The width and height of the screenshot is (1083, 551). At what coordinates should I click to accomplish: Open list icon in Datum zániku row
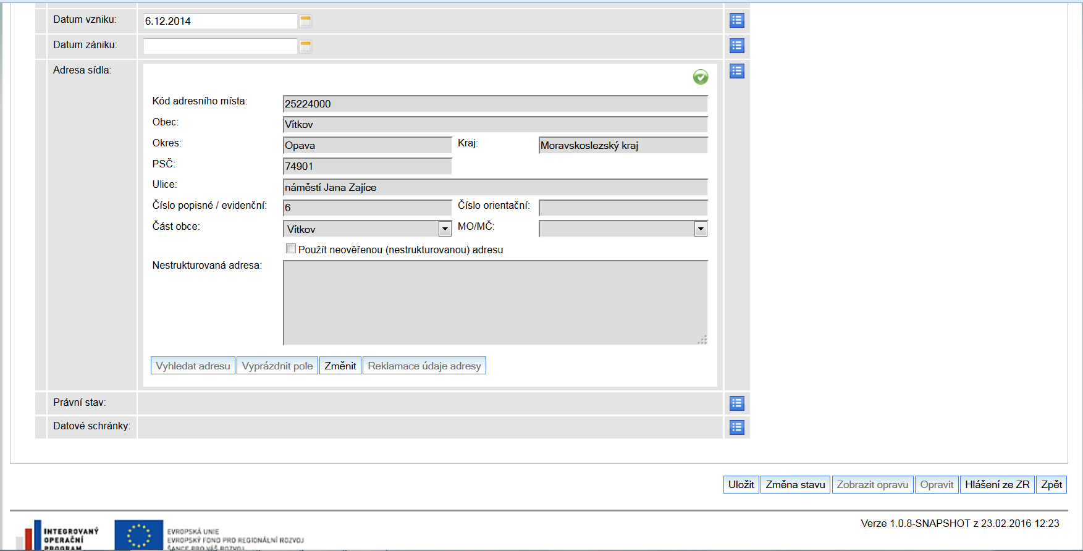(737, 46)
